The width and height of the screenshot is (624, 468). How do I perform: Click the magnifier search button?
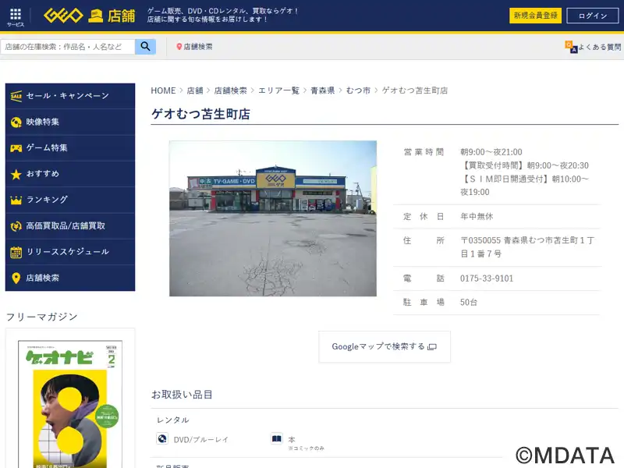point(145,47)
